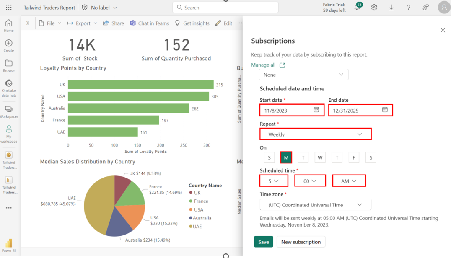The width and height of the screenshot is (451, 258).
Task: Expand the Repeat Weekly dropdown
Action: point(315,134)
